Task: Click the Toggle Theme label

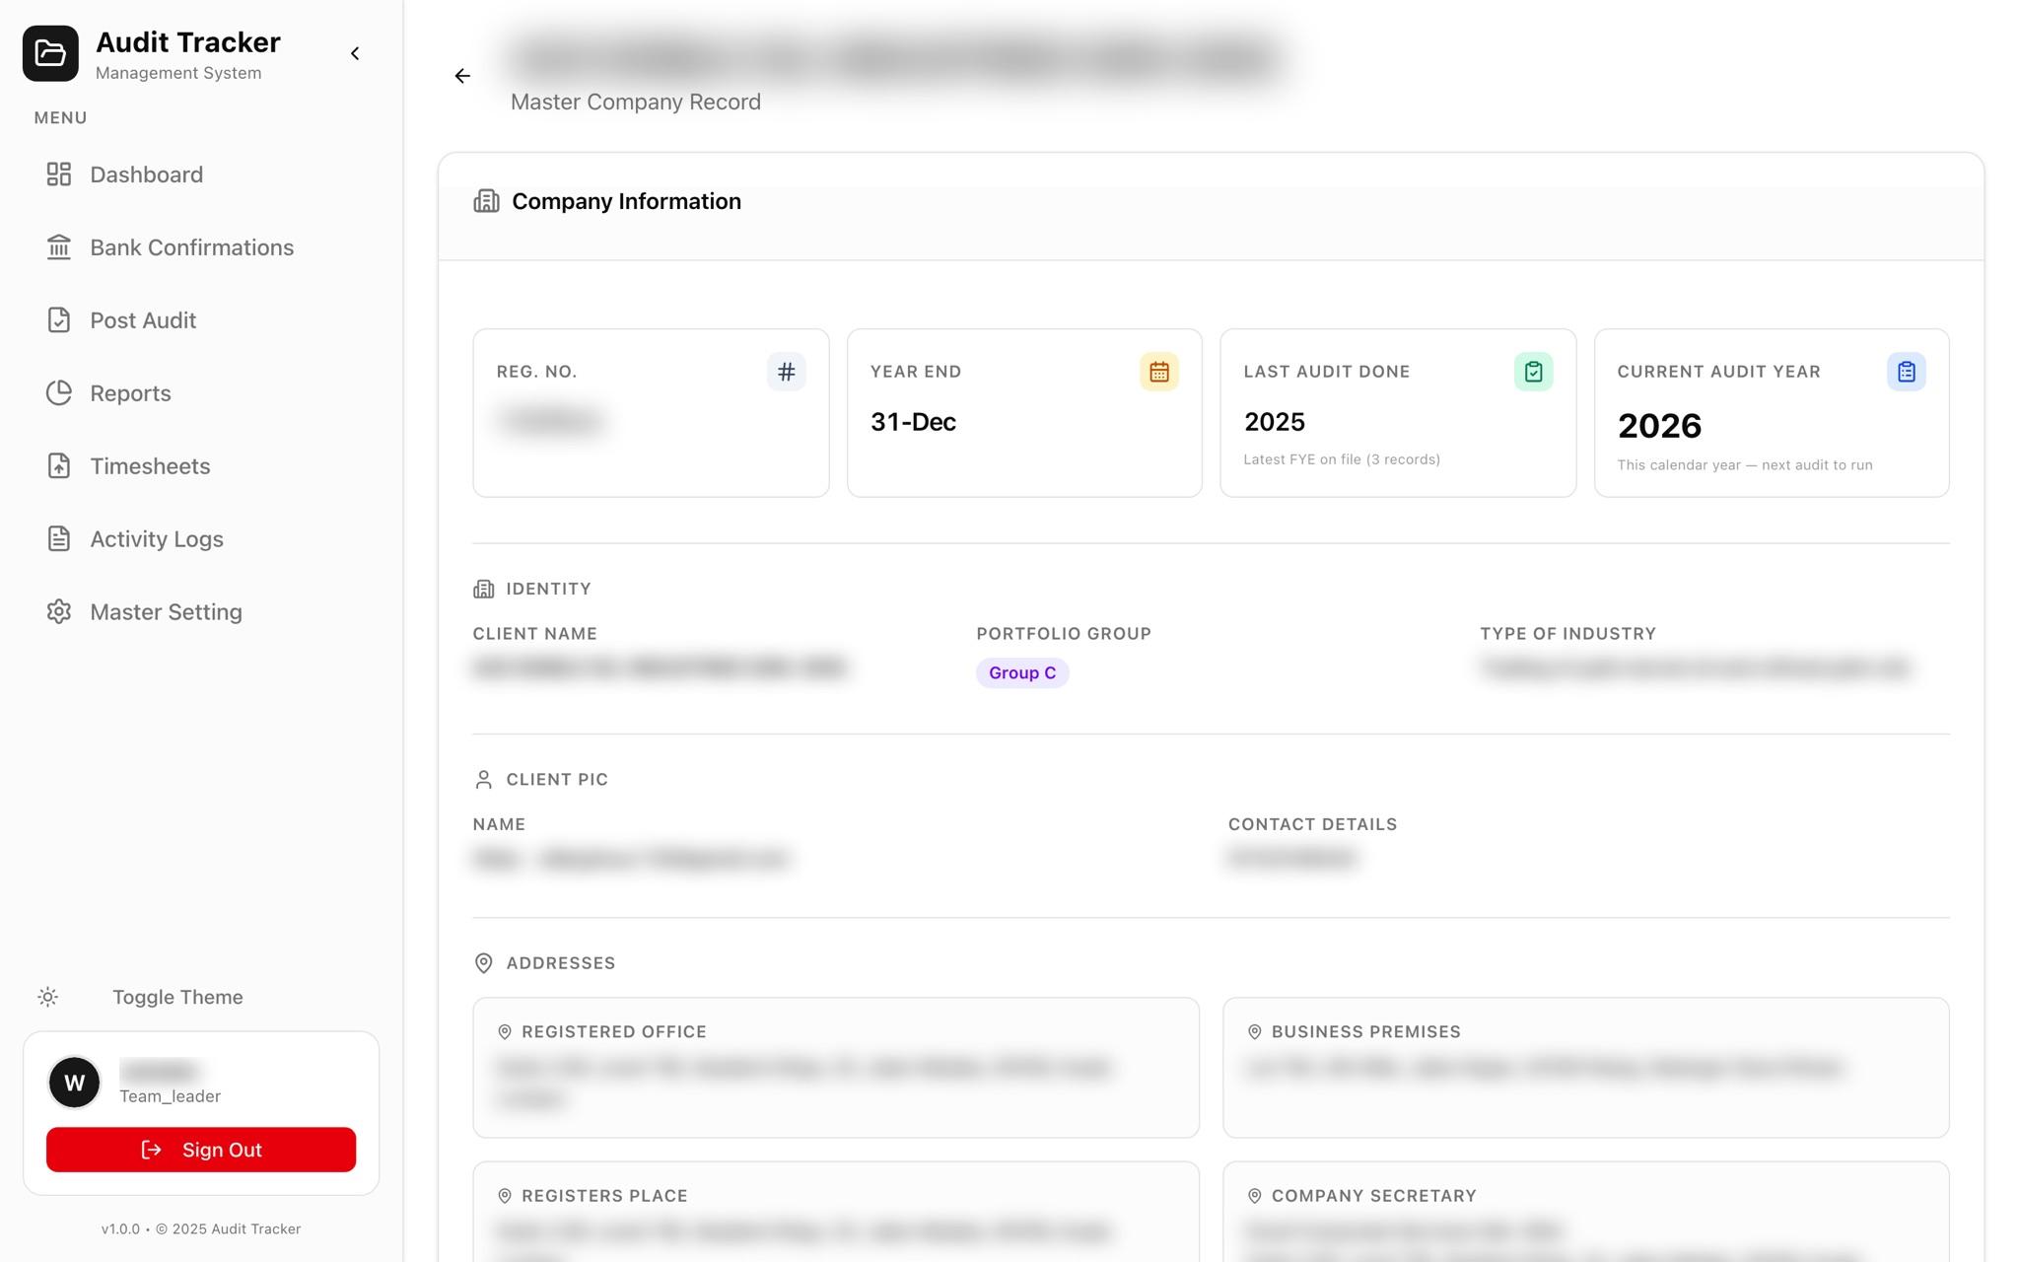Action: coord(177,997)
